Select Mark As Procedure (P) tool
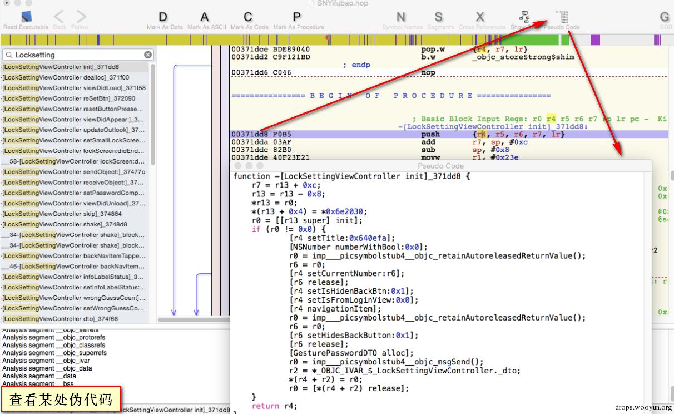This screenshot has height=414, width=674. pyautogui.click(x=297, y=17)
